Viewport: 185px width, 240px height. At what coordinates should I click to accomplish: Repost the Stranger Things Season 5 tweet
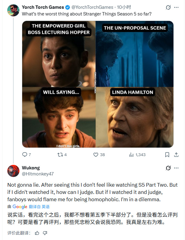pyautogui.click(x=60, y=155)
